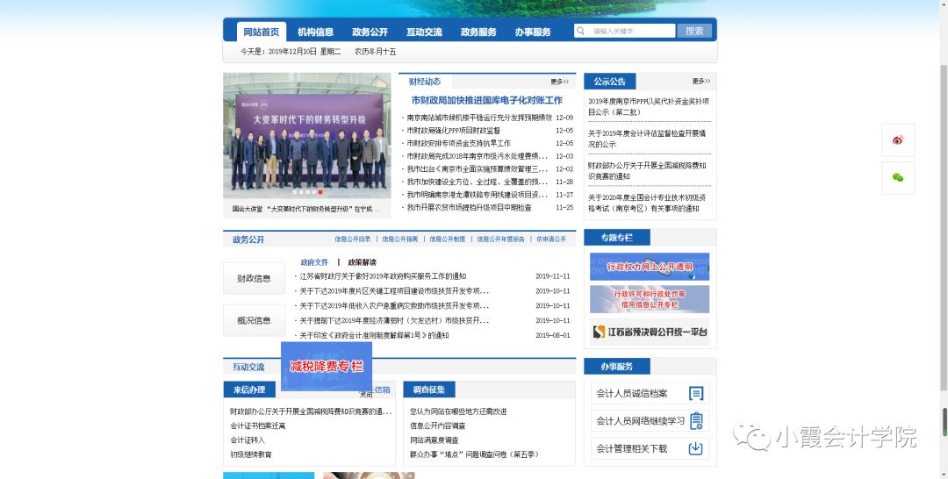Open the 会计证书档案迁高 item
This screenshot has width=948, height=479.
coord(257,425)
